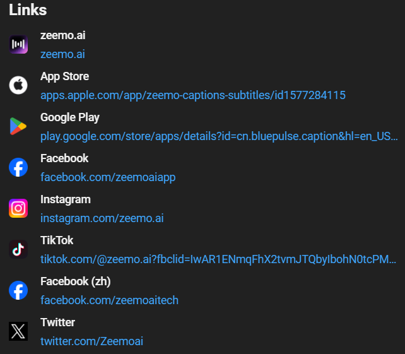Open the instagram.com/zeemo.ai link
The height and width of the screenshot is (354, 405).
point(102,218)
